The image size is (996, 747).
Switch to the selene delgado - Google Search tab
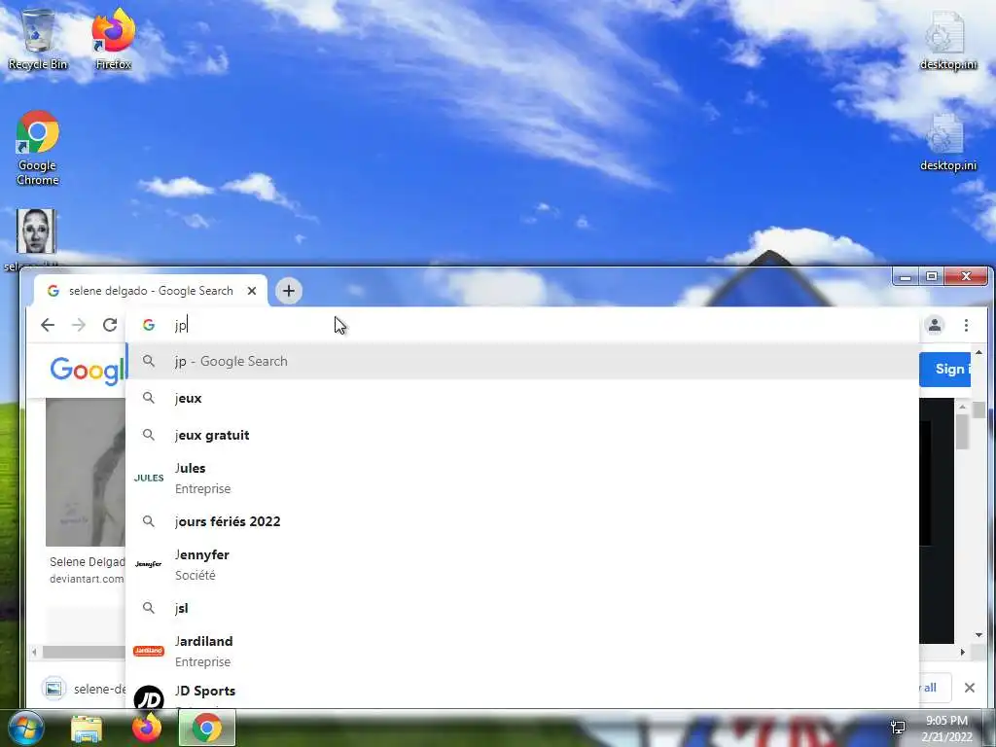[x=150, y=291]
